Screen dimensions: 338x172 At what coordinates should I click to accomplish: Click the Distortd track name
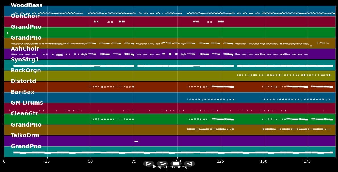(x=23, y=81)
